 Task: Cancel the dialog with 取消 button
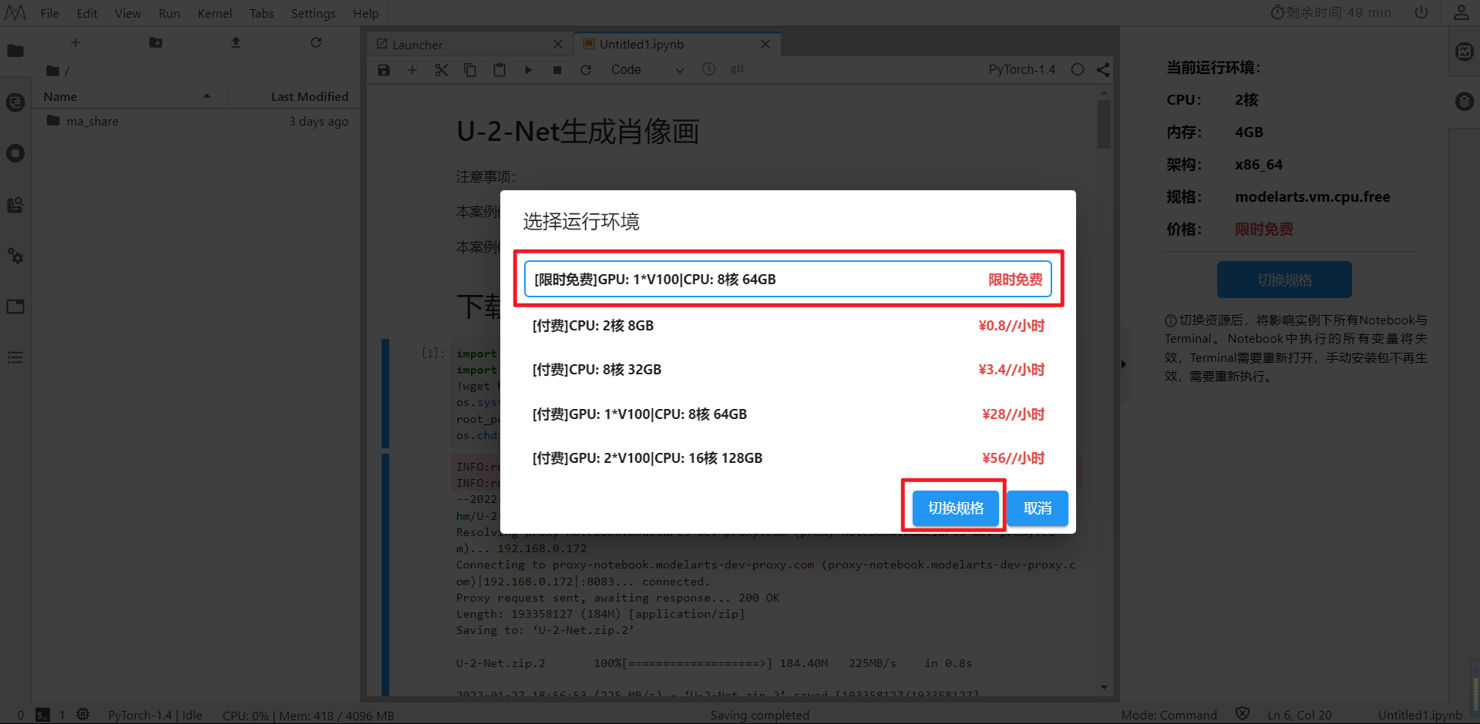tap(1038, 508)
